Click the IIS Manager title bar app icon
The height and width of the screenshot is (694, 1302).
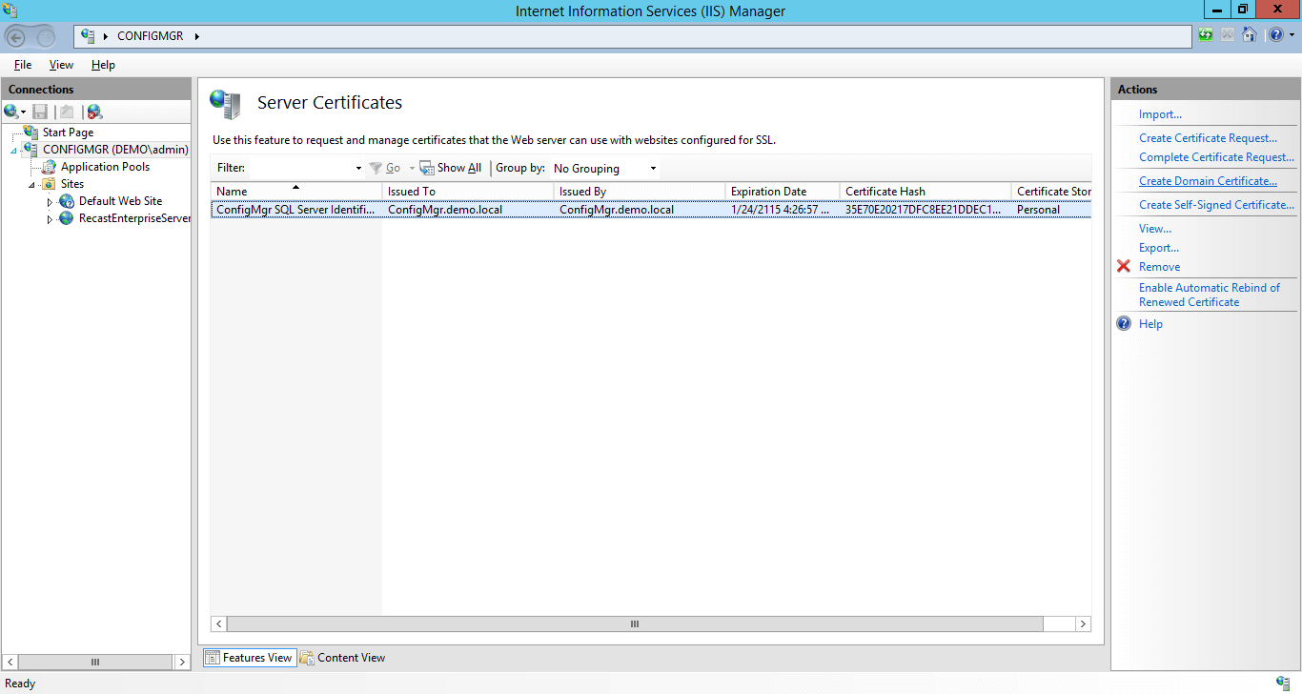[x=10, y=10]
